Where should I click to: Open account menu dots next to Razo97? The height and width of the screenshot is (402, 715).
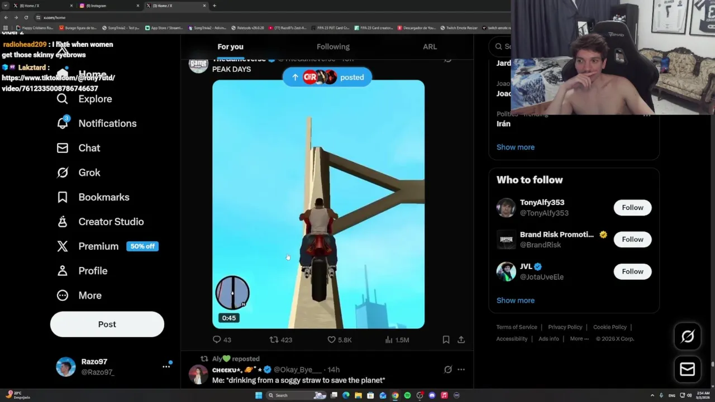(x=166, y=367)
